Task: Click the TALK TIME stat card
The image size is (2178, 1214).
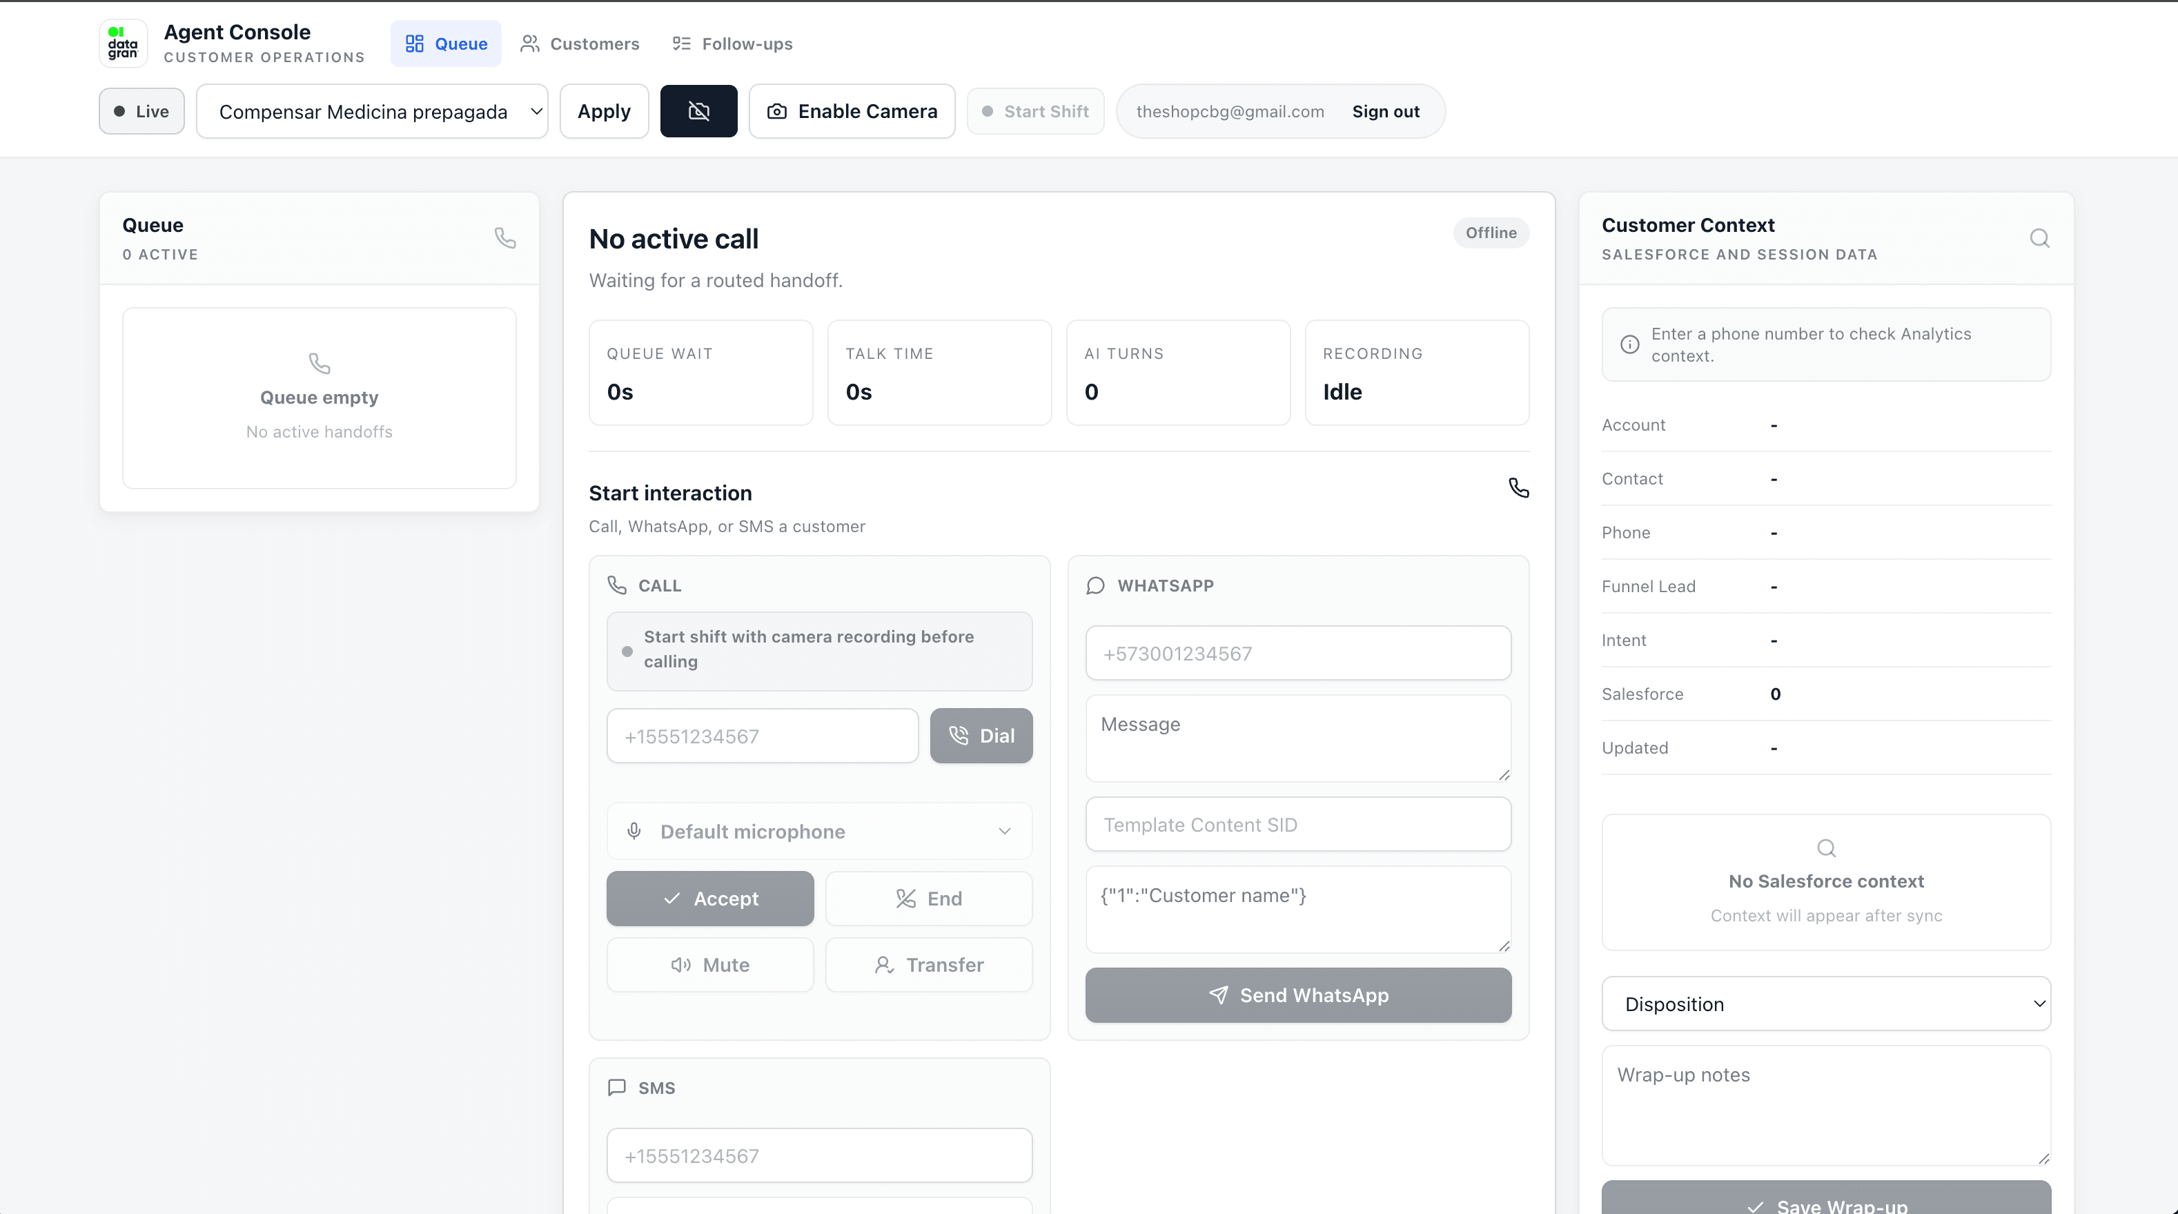Action: (x=939, y=373)
